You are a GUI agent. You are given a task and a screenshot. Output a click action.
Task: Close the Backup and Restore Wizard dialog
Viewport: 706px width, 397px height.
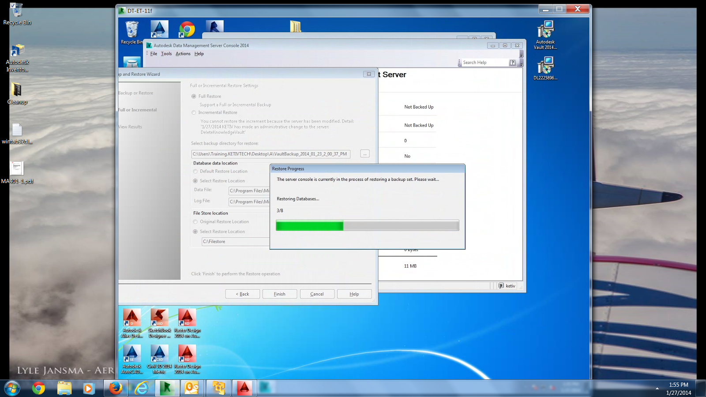[369, 74]
